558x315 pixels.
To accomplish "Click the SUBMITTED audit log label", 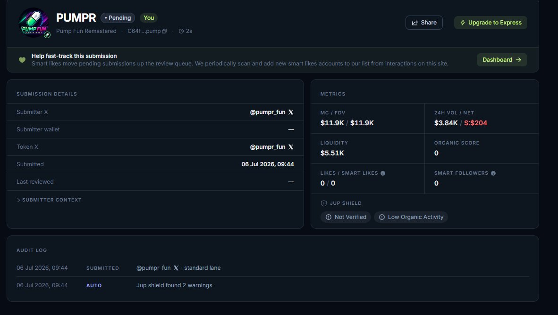I will click(x=102, y=268).
